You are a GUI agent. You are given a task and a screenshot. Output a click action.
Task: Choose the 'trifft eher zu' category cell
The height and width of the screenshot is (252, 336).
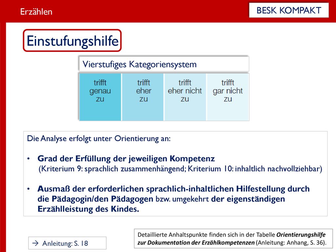(143, 97)
